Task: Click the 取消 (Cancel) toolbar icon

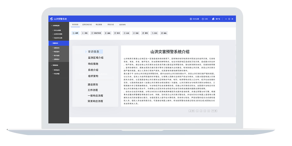Action: (x=115, y=33)
